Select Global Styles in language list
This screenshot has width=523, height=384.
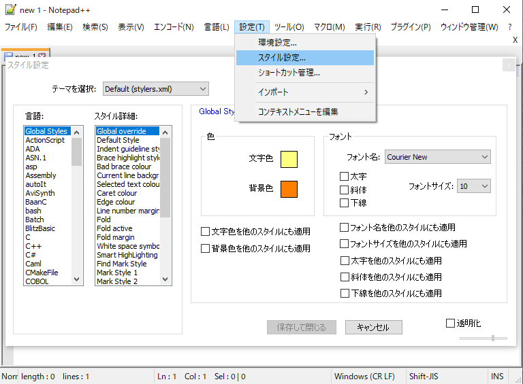pos(46,131)
